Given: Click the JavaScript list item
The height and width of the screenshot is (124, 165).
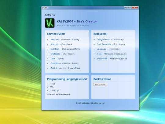Looking at the screenshot, I should click(54, 90).
